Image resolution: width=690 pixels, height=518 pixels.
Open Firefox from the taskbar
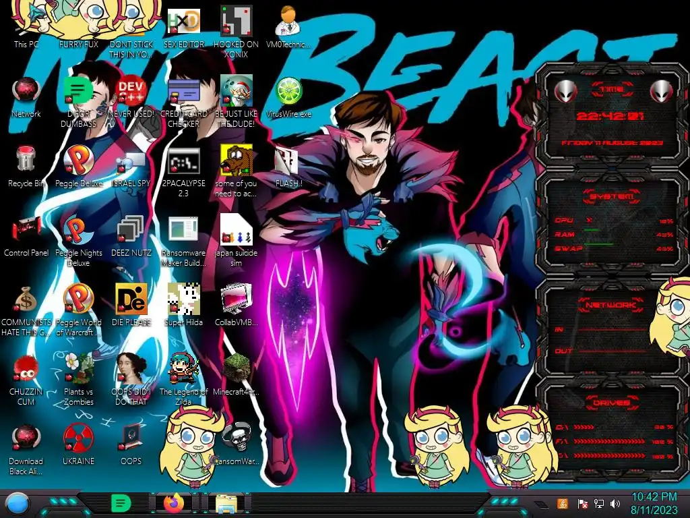tap(175, 503)
